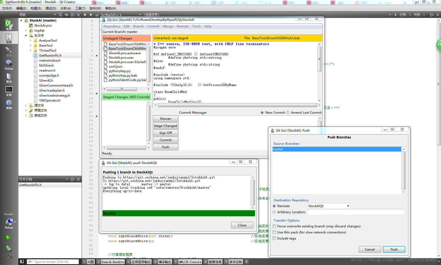
Task: Expand the BaseTool folder
Action: click(30, 46)
